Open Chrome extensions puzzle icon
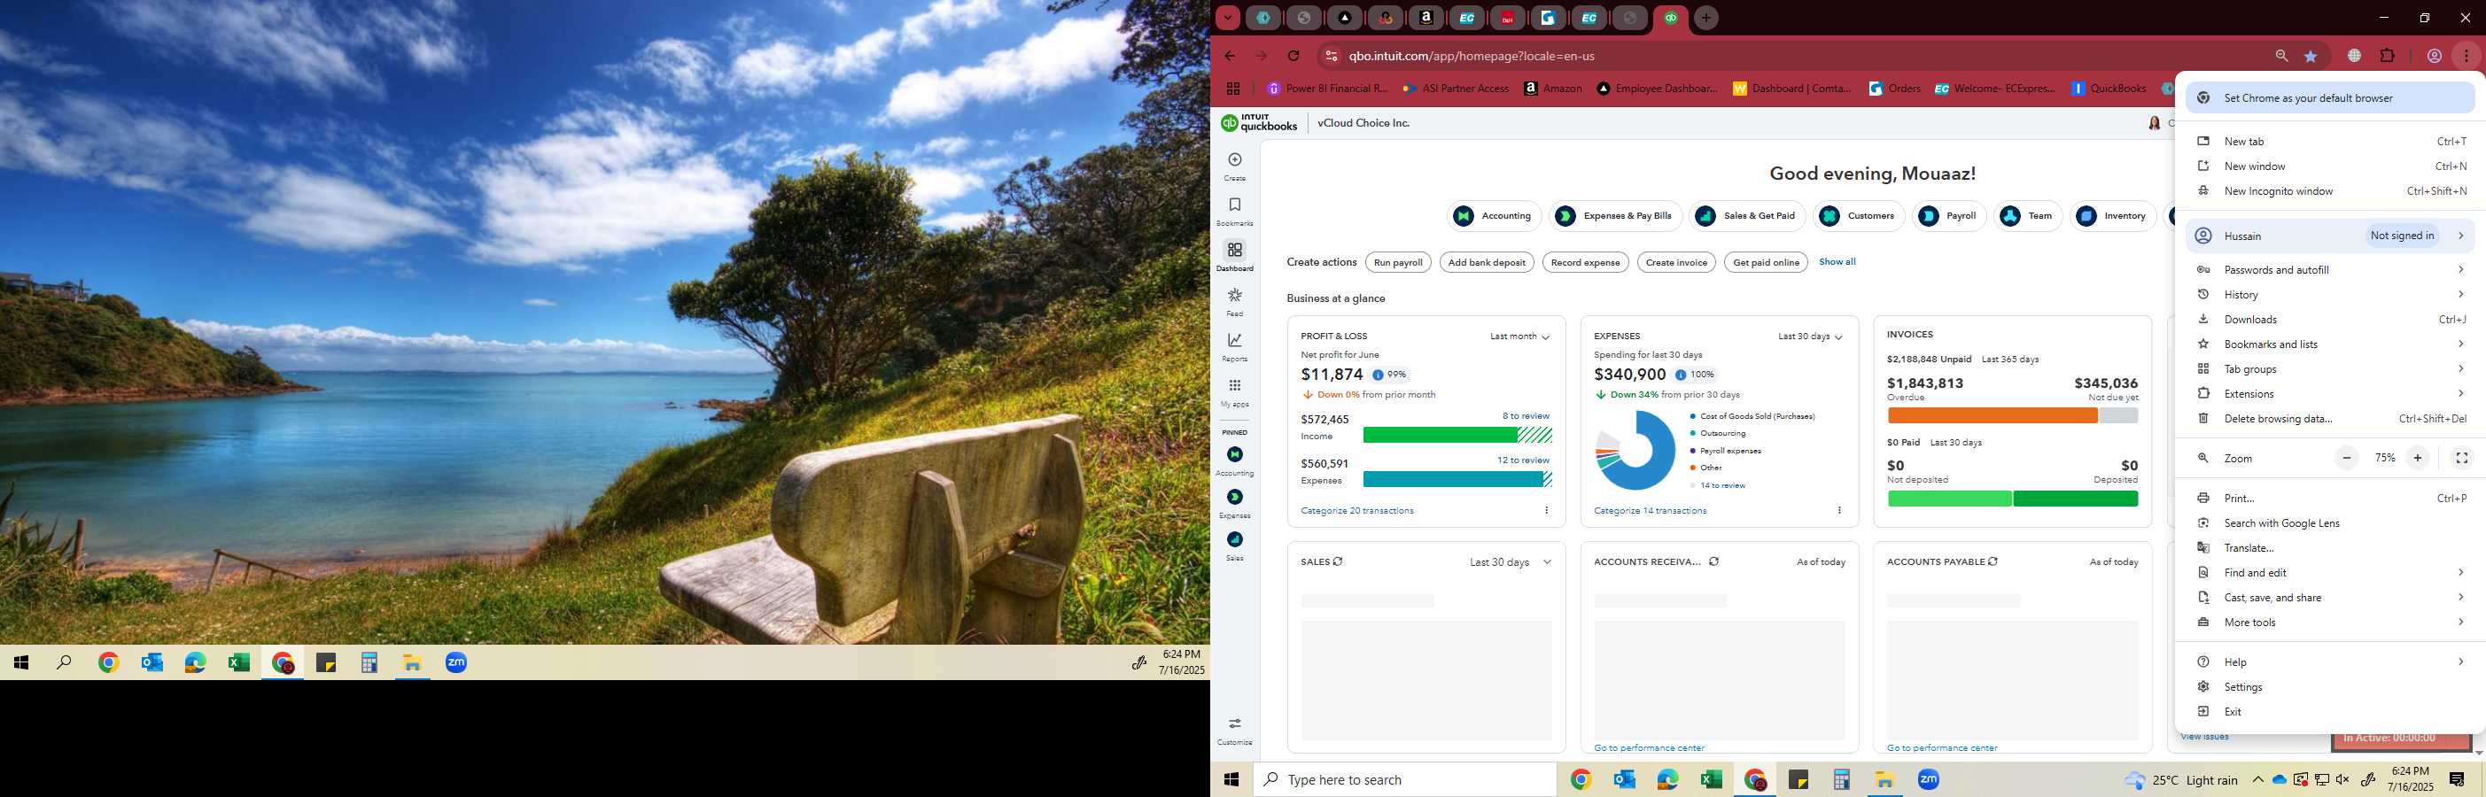This screenshot has width=2486, height=797. [x=2388, y=56]
